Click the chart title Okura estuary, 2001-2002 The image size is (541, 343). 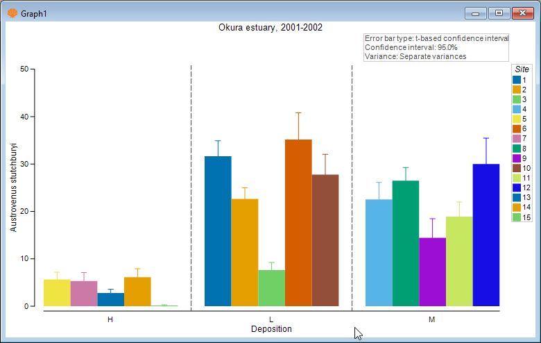[270, 28]
